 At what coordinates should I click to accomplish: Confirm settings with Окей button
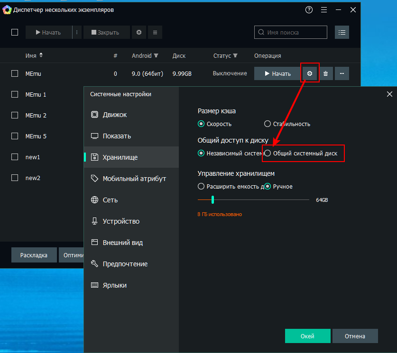click(307, 336)
